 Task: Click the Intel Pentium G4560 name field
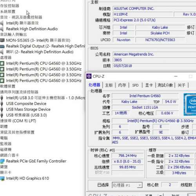click(145, 96)
